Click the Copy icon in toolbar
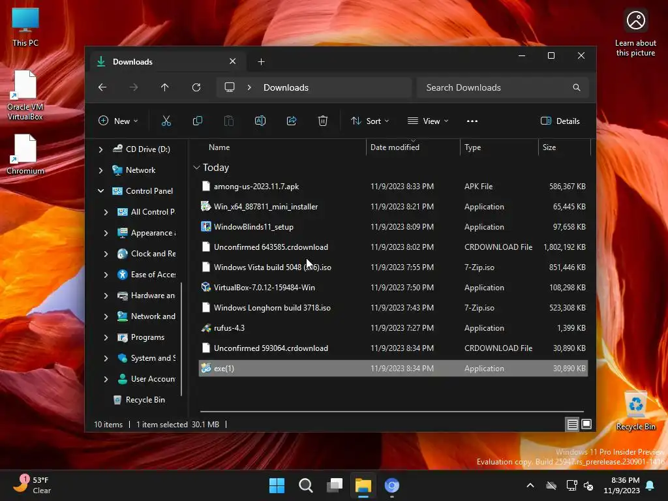Screen dimensions: 668x501 197,121
